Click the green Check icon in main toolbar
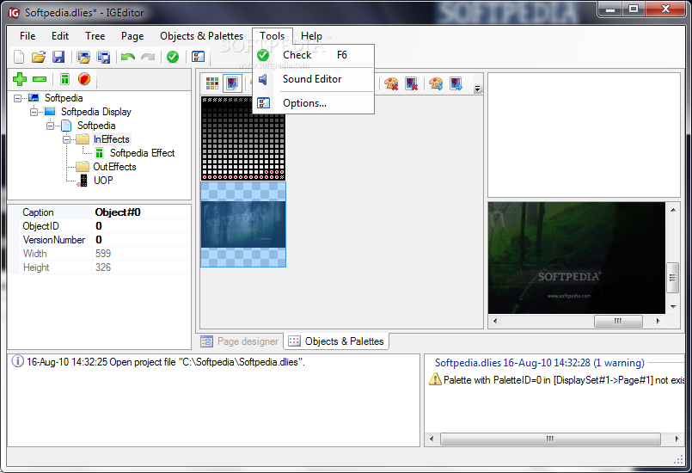Viewport: 692px width, 473px height. [x=173, y=57]
